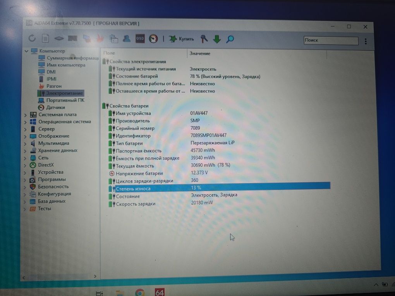Viewport: 395px width, 296px height.
Task: Click the Поиск search field
Action: (331, 40)
